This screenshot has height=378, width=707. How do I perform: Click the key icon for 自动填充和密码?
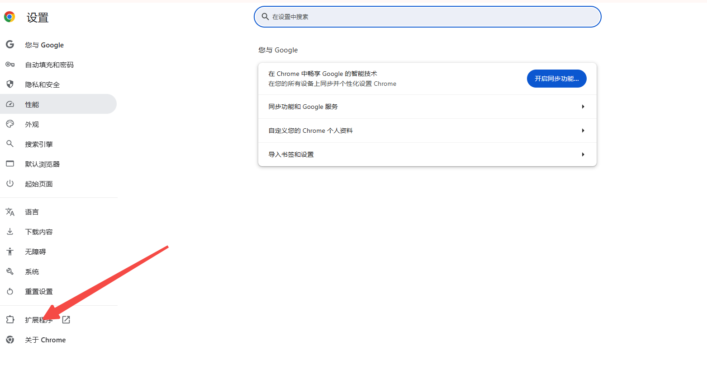[10, 65]
